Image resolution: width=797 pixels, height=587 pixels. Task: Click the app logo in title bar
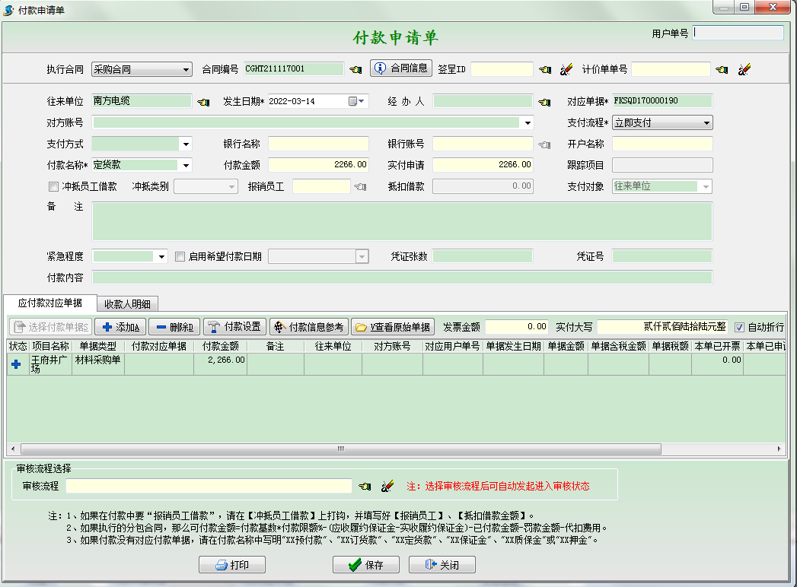[8, 10]
